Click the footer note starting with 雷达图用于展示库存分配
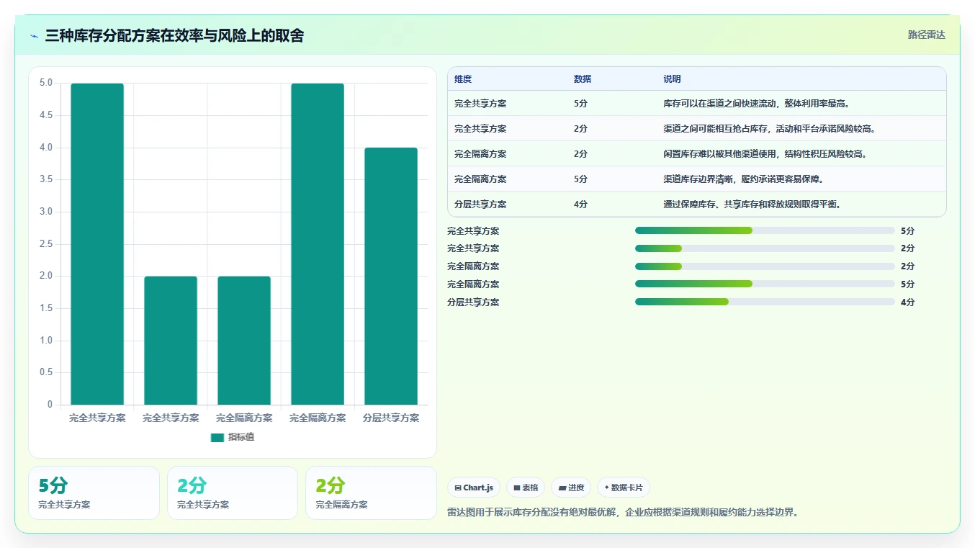 click(623, 513)
